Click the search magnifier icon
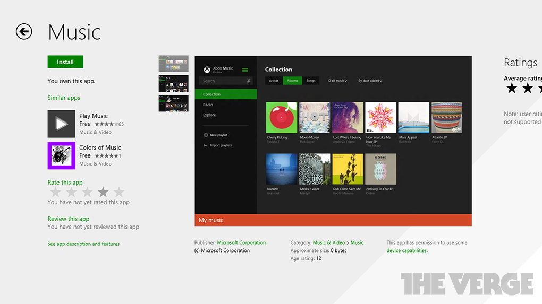Screen dimensions: 542x304 [x=248, y=81]
